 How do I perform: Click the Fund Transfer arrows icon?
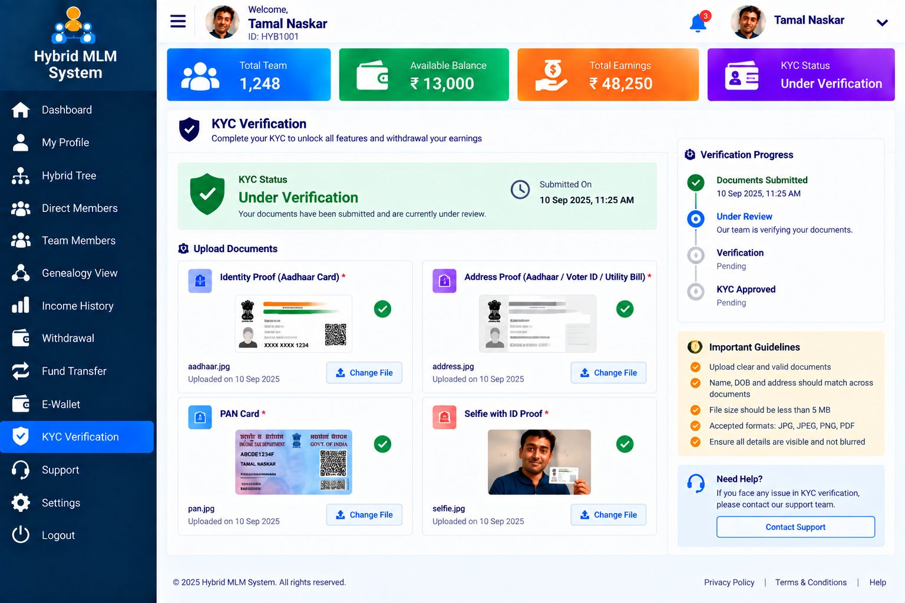[21, 371]
